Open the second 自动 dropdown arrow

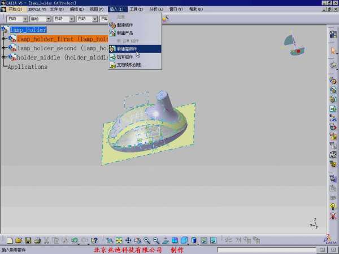49,19
